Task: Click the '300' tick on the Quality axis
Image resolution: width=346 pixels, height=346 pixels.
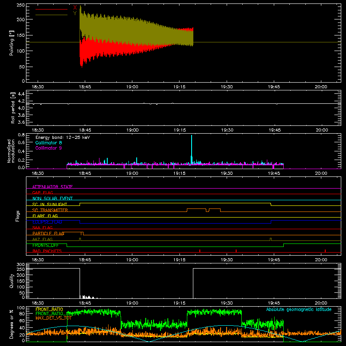Action: coord(21,265)
